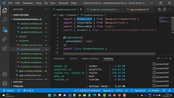The height and width of the screenshot is (98, 174).
Task: Click the editor minimap preview
Action: tap(165, 20)
